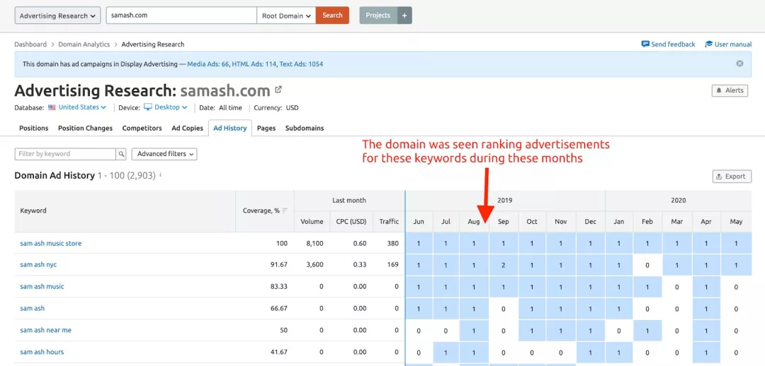Switch to the Ad Copies tab
Viewport: 765px width, 366px height.
187,128
